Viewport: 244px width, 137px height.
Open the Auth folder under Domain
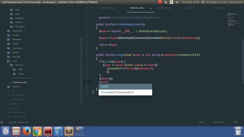click(20, 69)
